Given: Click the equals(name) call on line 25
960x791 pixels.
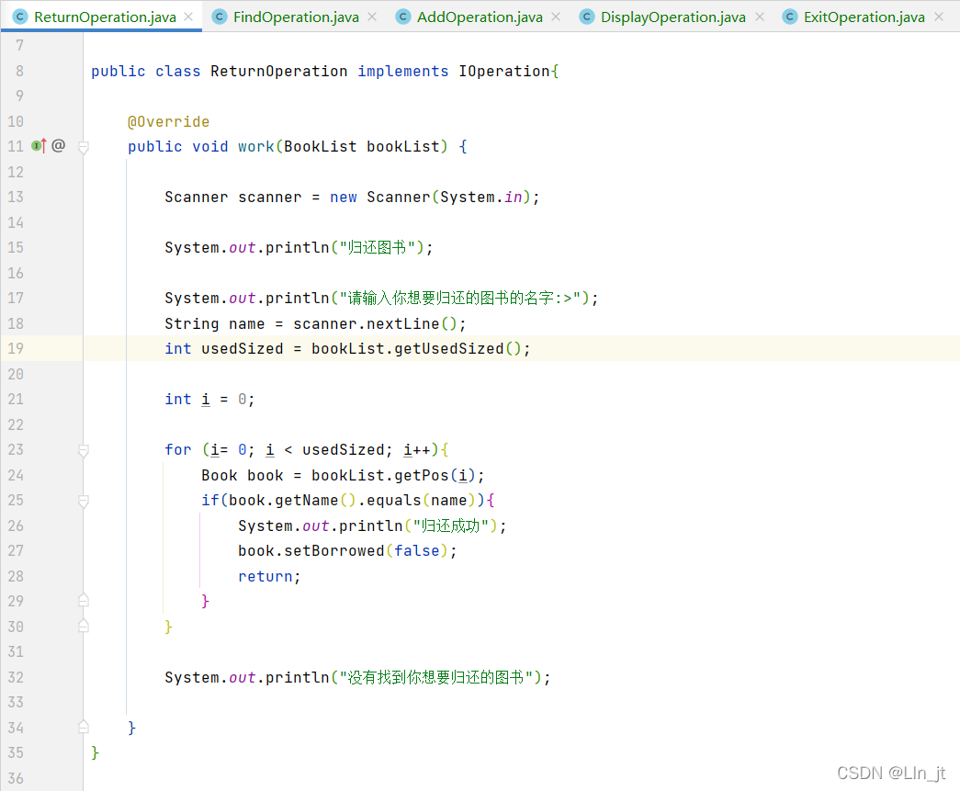Looking at the screenshot, I should 422,500.
